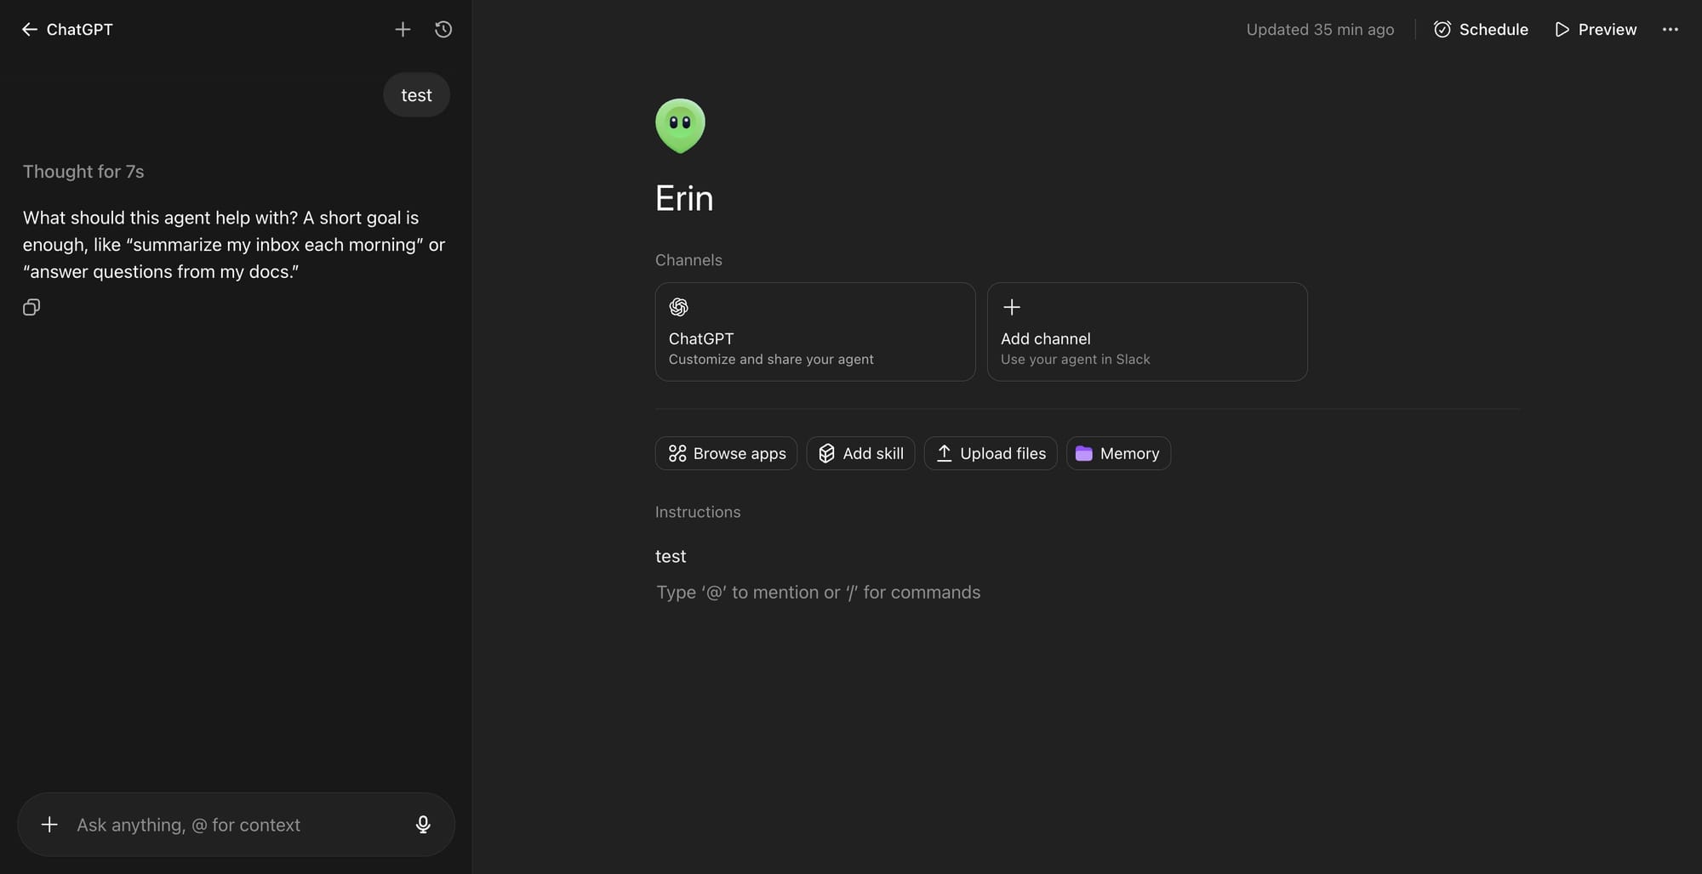Start a new chat with plus icon

point(403,30)
